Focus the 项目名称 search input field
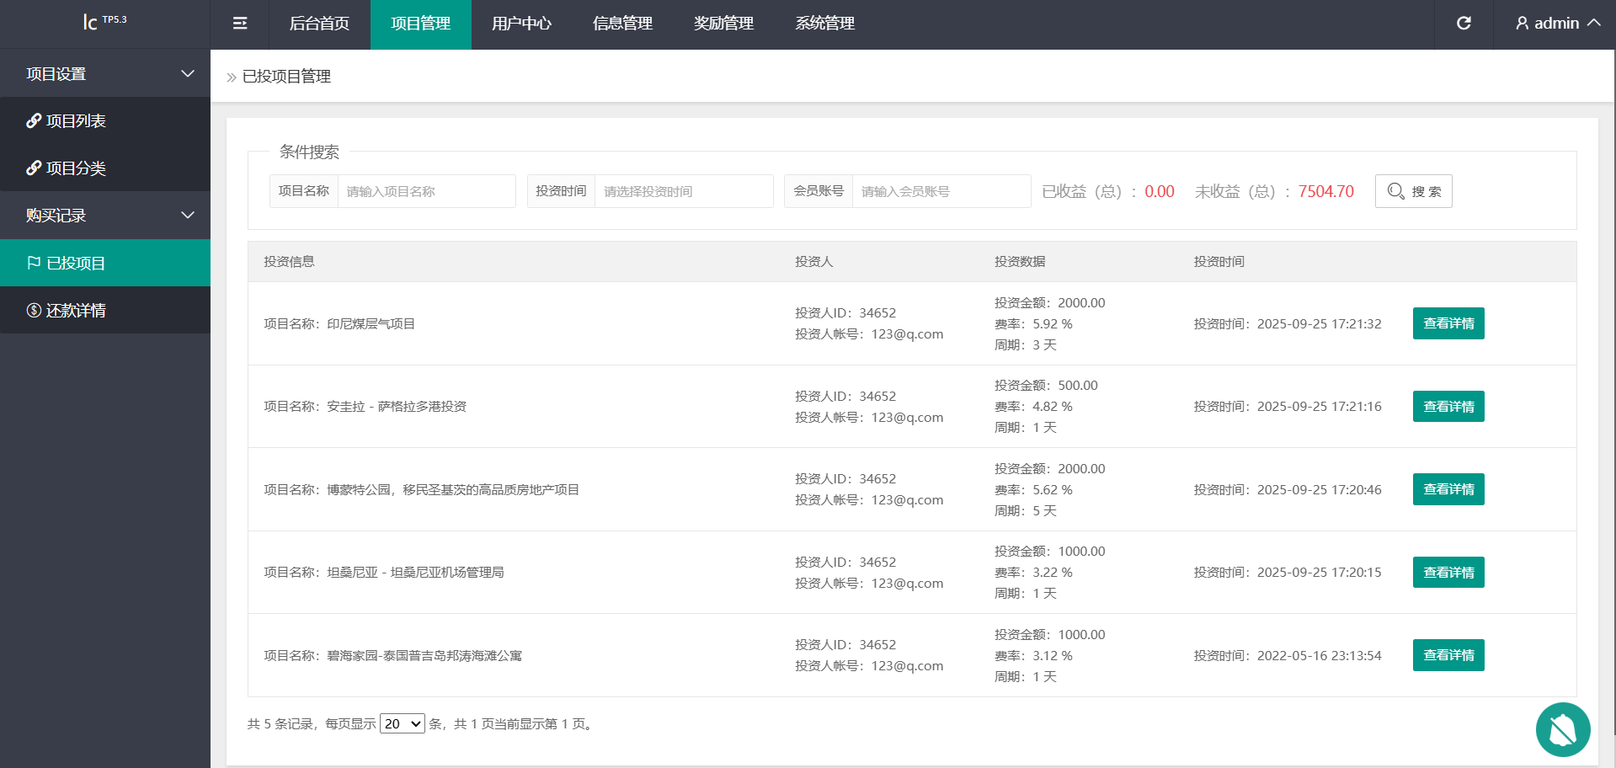 (426, 191)
